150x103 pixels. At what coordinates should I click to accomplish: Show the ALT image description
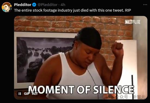click(35, 94)
